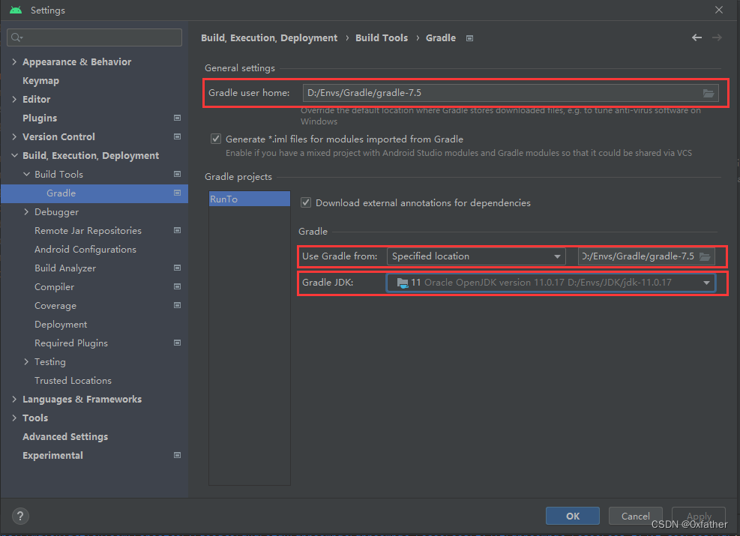Expand the Tools section
This screenshot has width=740, height=536.
click(x=14, y=418)
